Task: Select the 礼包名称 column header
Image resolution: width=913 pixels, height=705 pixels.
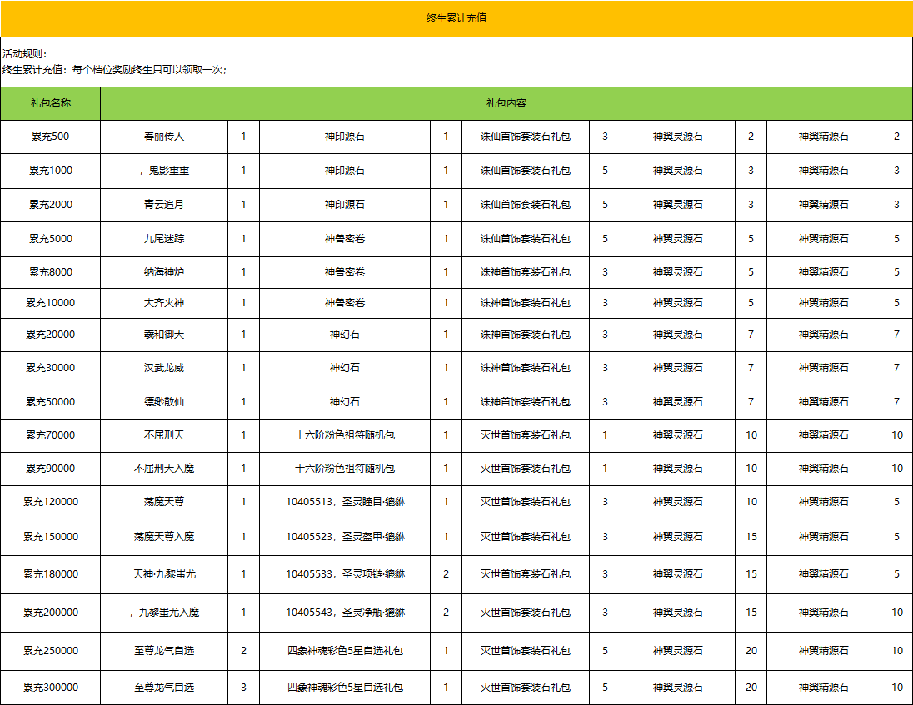Action: pos(50,103)
